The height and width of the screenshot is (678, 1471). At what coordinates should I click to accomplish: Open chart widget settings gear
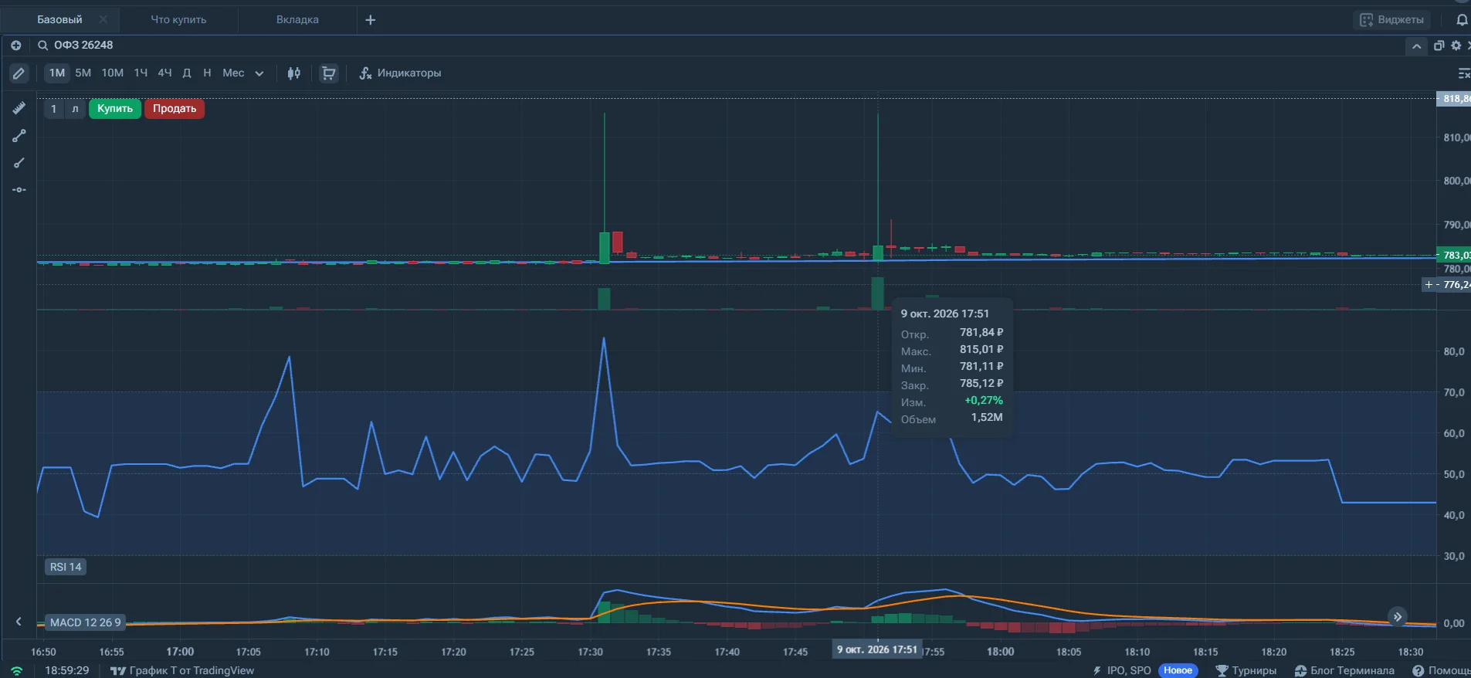point(1456,46)
